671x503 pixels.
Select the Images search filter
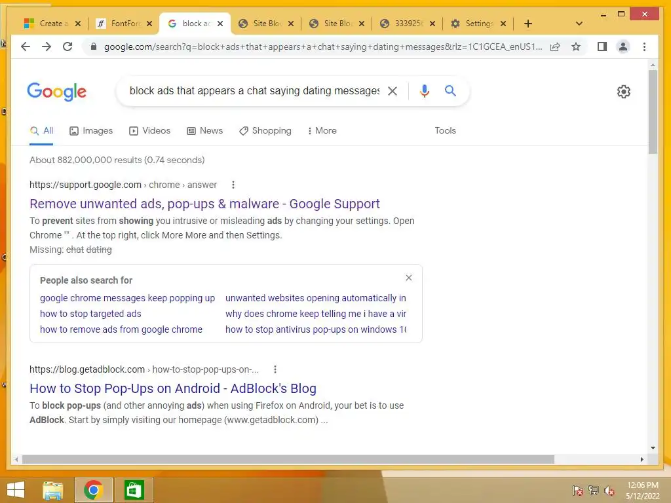[x=91, y=131]
